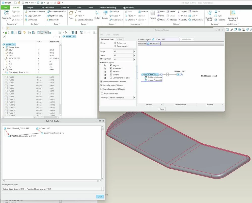
Task: Click the Trim tool
Action: point(160,16)
